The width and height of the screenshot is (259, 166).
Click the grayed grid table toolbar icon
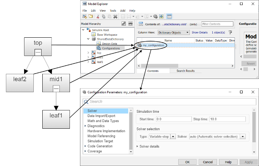point(123,16)
